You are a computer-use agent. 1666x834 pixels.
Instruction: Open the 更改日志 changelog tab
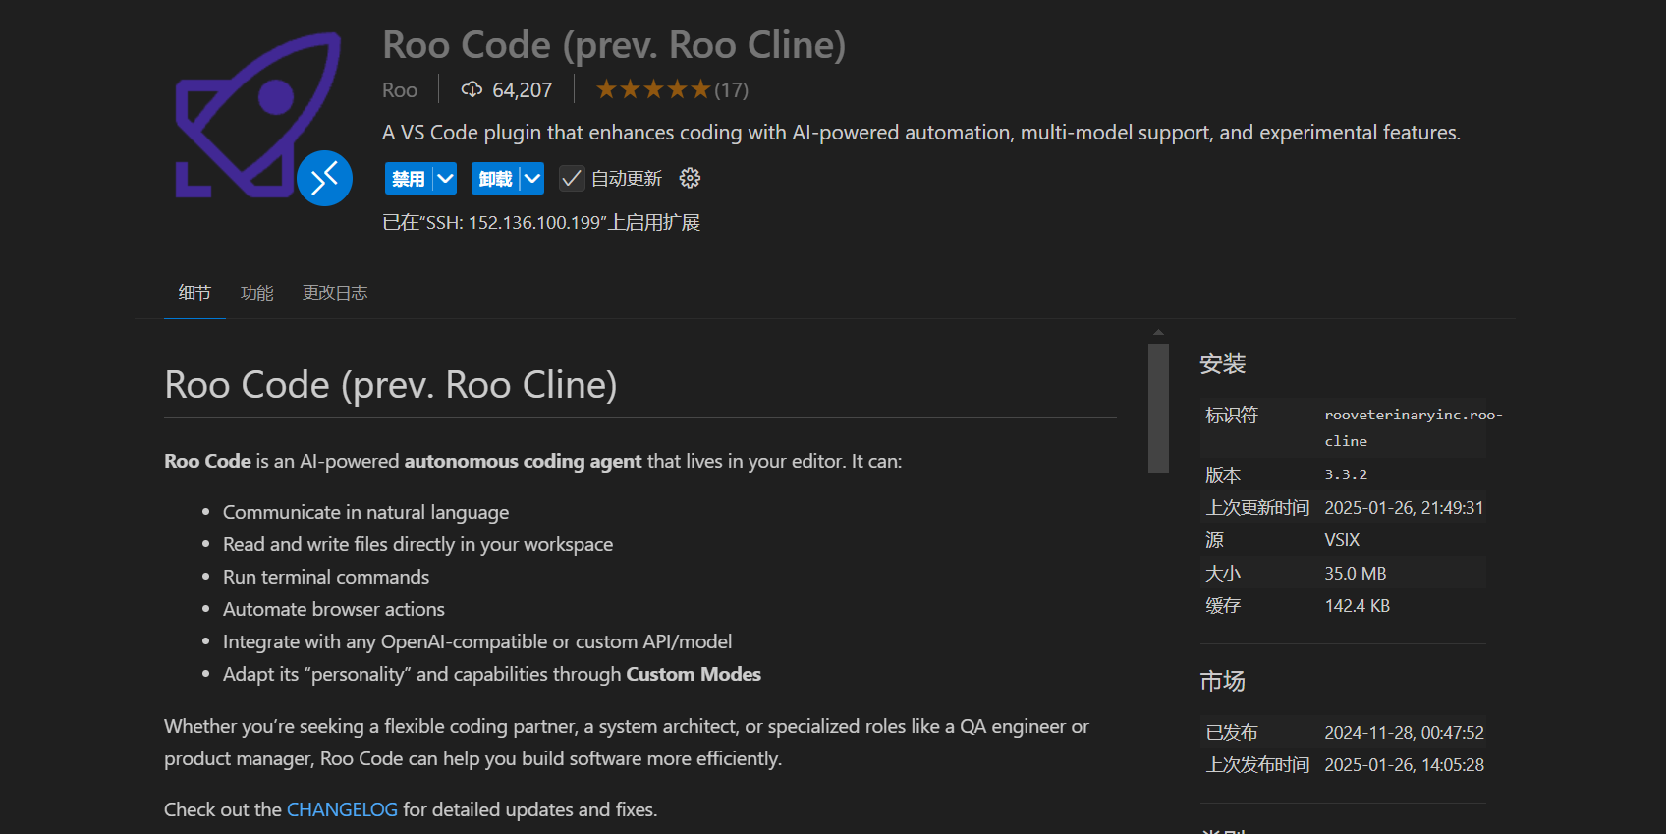coord(334,293)
